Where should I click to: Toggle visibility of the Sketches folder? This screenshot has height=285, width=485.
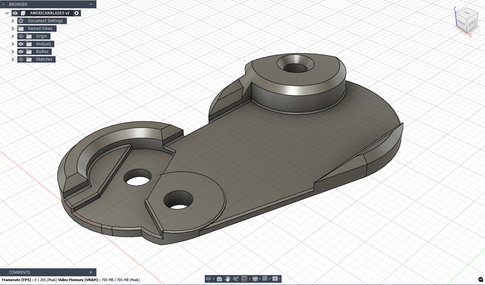21,59
